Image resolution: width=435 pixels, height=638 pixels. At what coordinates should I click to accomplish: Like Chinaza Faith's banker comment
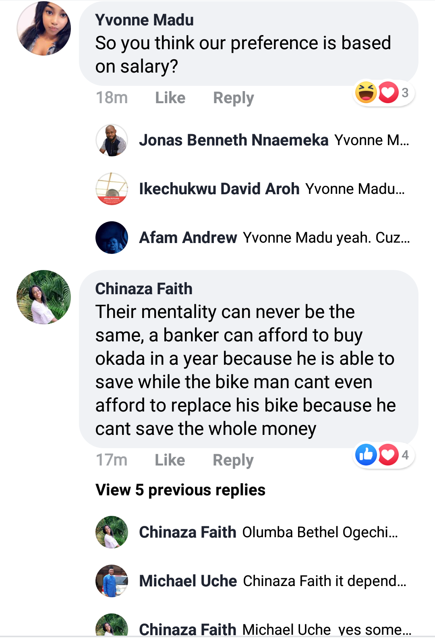170,460
